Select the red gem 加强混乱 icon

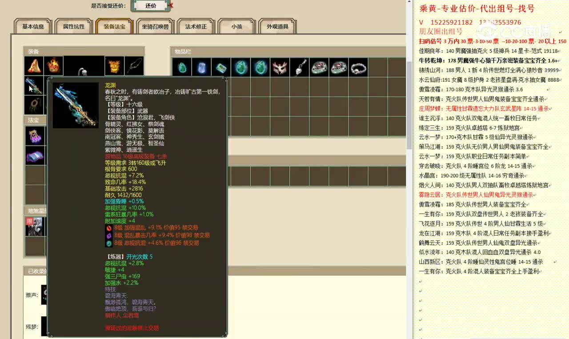[x=108, y=228]
